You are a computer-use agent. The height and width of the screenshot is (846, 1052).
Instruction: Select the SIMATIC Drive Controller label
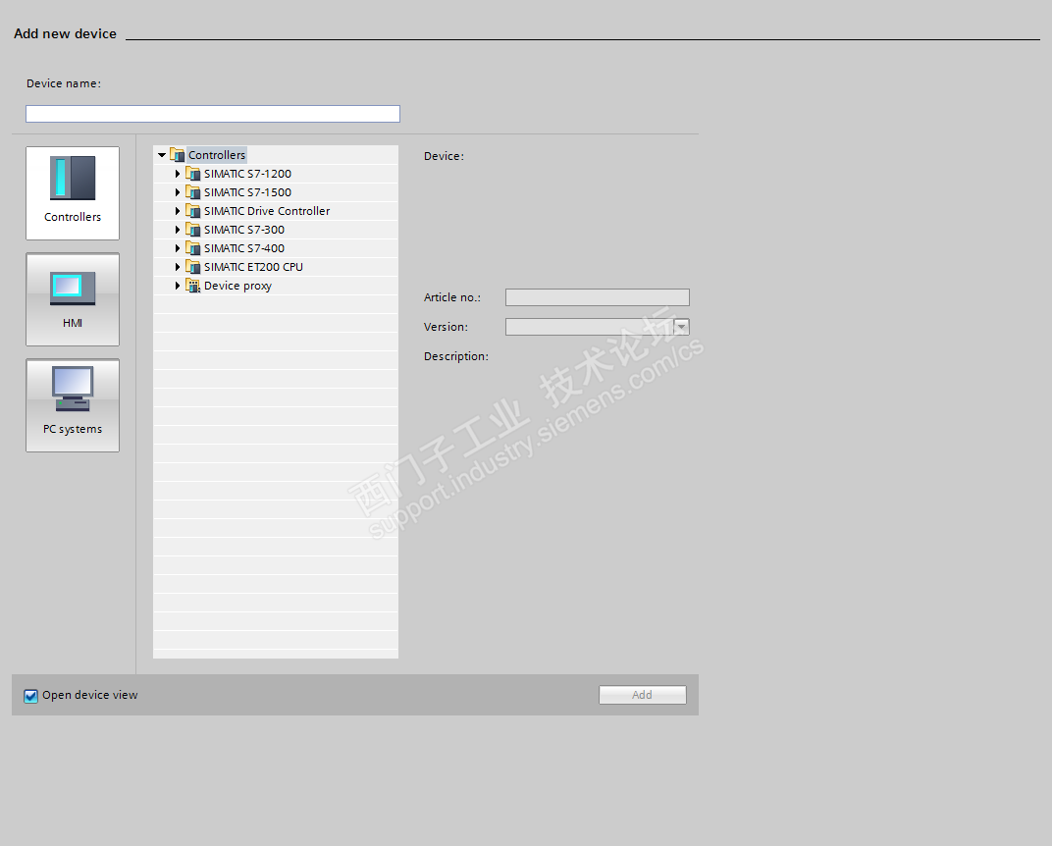[267, 211]
